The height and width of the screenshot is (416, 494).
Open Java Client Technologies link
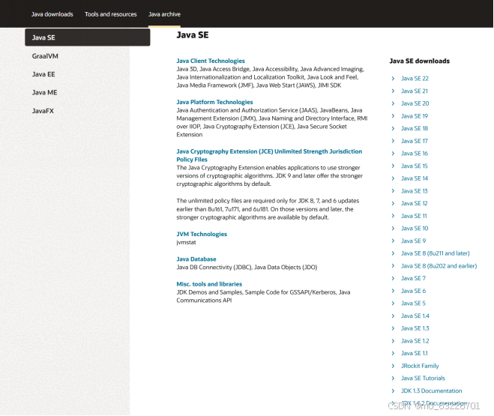coord(211,61)
